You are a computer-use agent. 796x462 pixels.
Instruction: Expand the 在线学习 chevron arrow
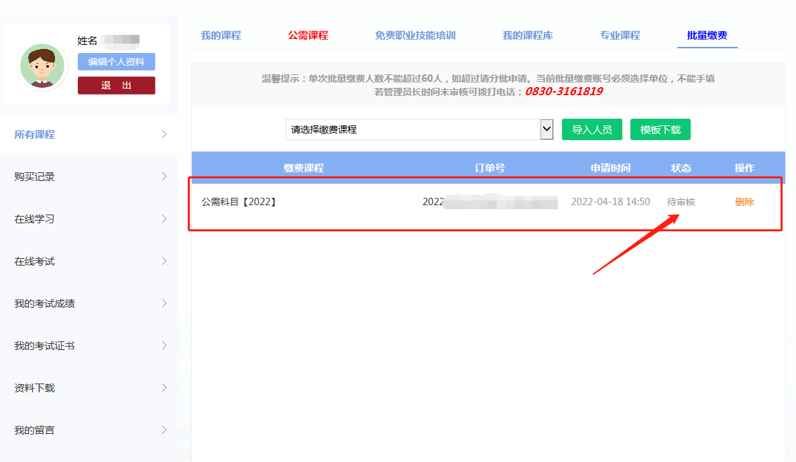[x=164, y=219]
